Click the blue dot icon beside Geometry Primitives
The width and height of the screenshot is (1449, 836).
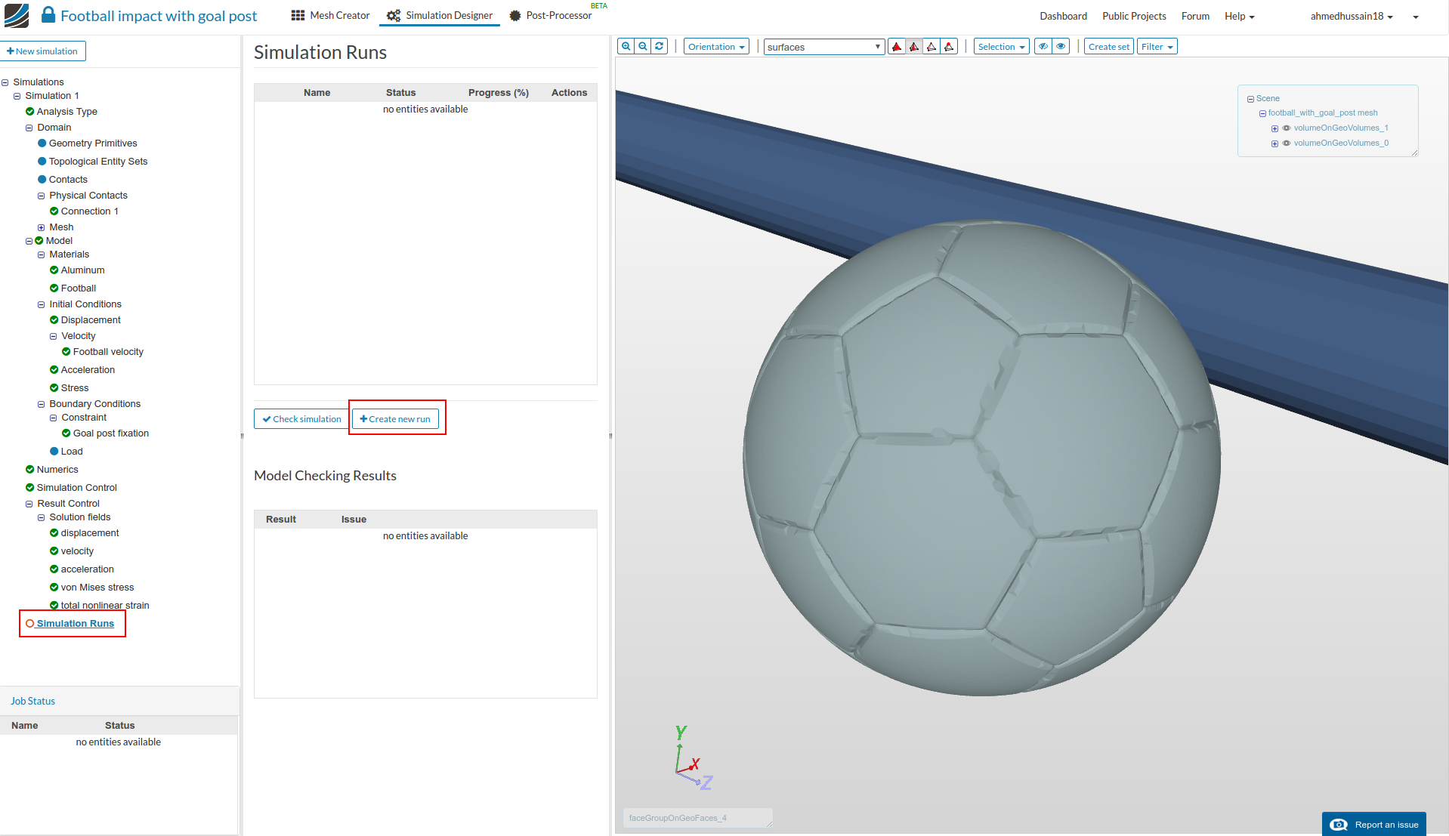tap(42, 143)
